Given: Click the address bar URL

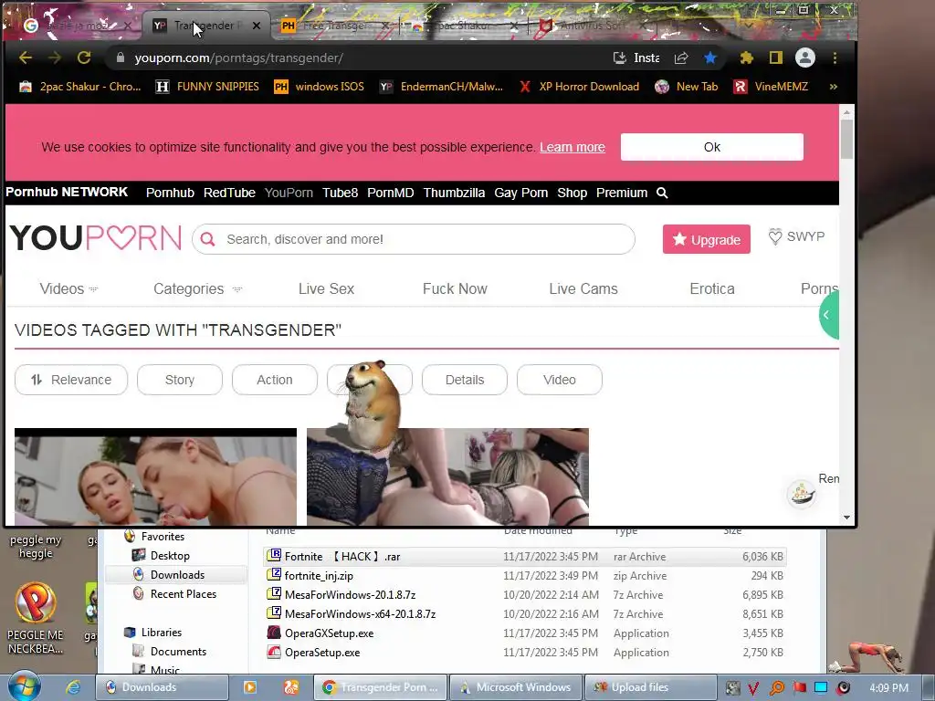Looking at the screenshot, I should (238, 58).
